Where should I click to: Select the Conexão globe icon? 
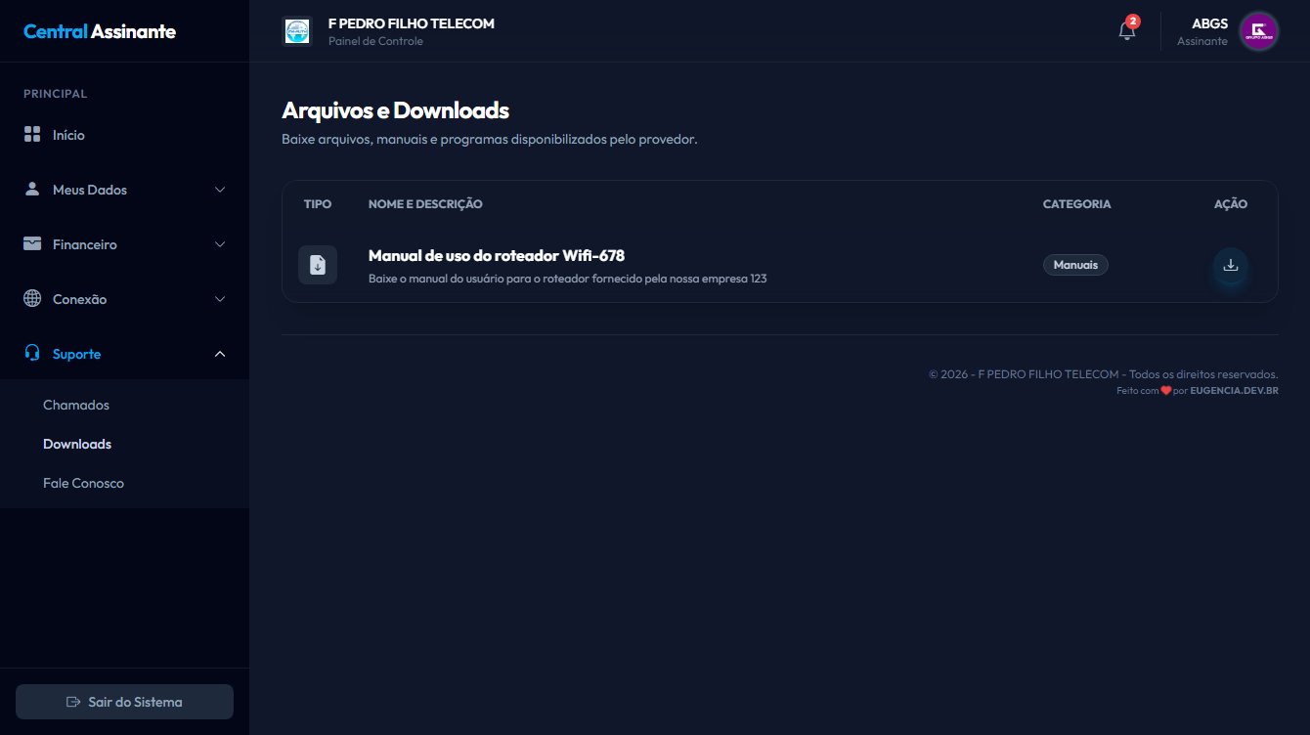[30, 298]
